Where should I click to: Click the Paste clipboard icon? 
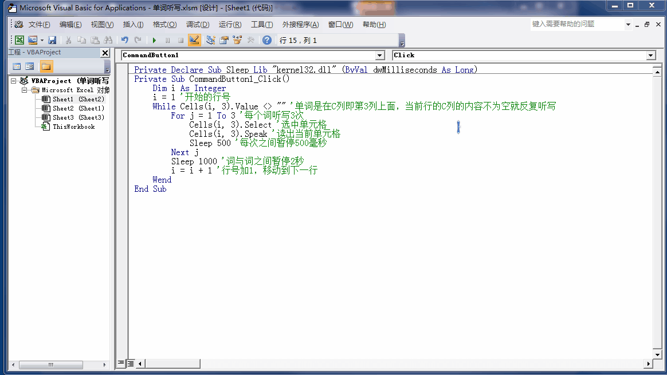tap(95, 40)
